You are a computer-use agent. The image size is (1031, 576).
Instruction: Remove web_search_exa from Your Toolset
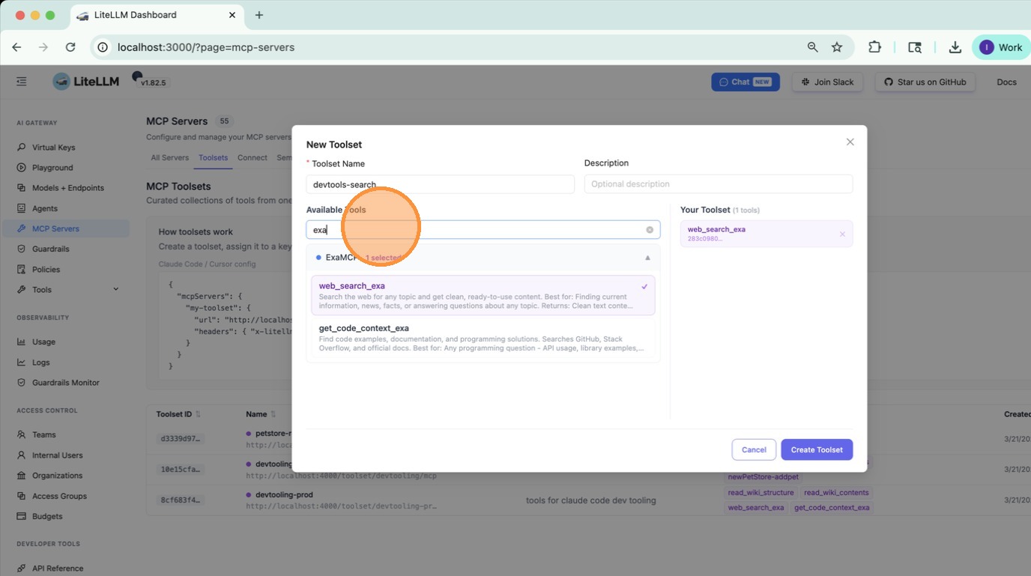coord(842,234)
